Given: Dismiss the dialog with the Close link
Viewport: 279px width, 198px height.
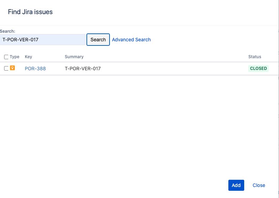Looking at the screenshot, I should click(259, 185).
